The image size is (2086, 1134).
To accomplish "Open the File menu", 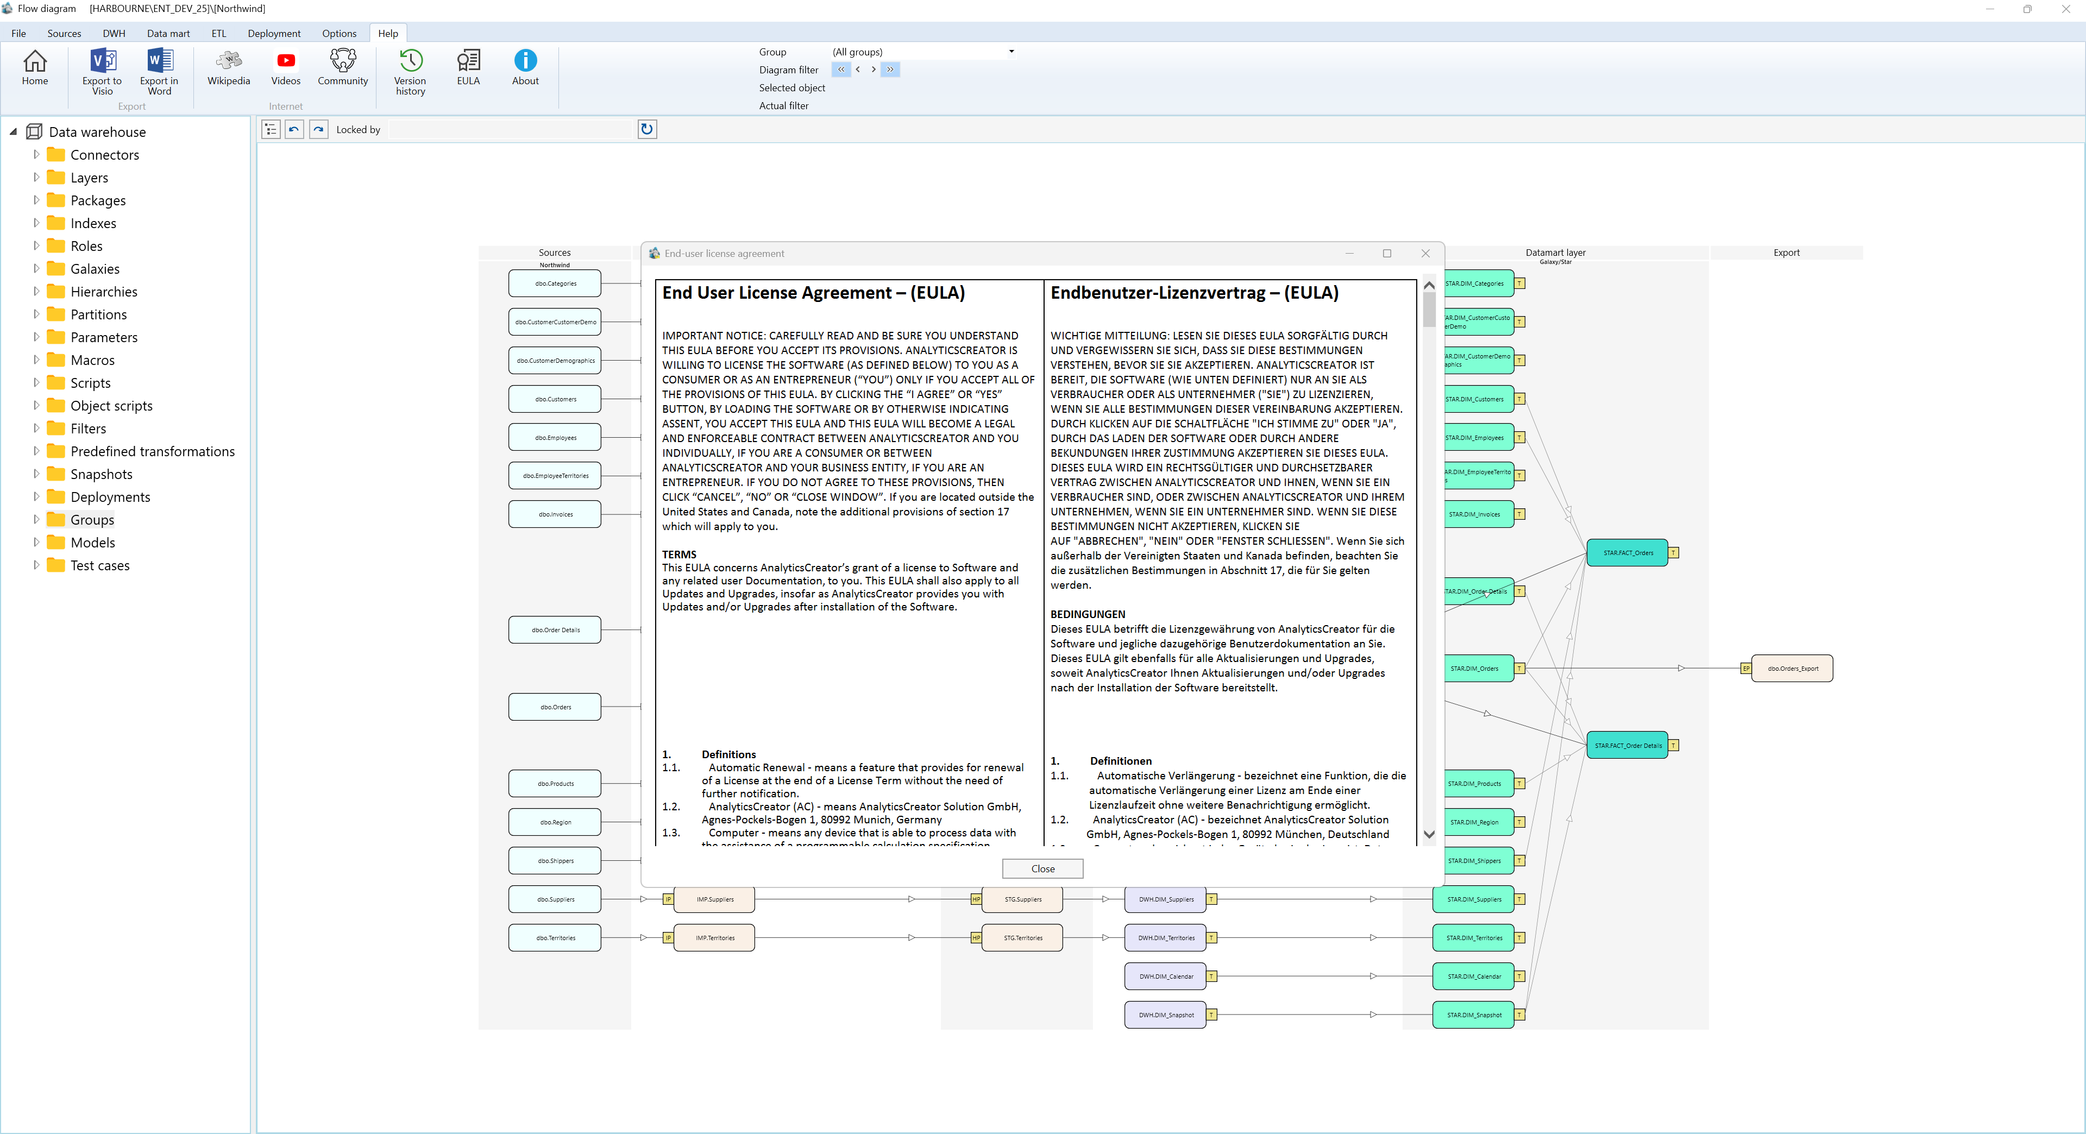I will pos(18,33).
